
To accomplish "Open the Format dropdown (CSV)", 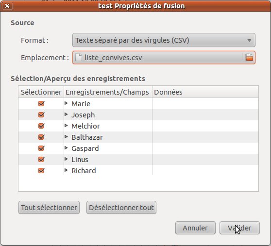I will [164, 40].
